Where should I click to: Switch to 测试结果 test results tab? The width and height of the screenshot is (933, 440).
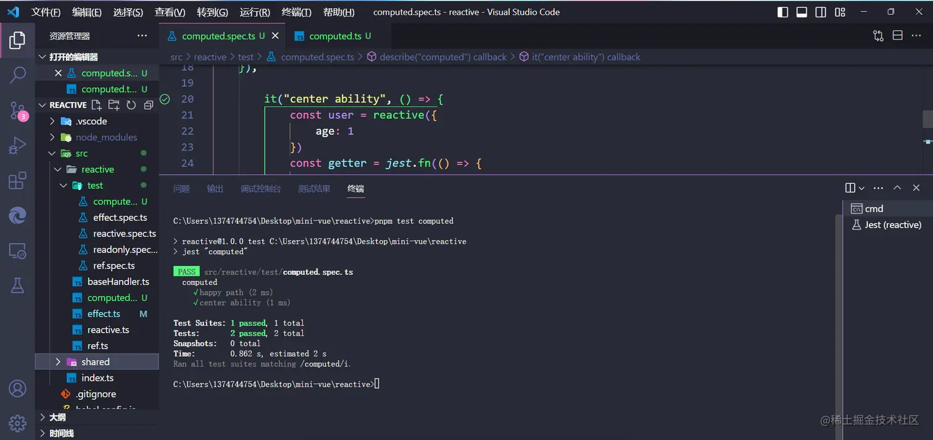314,189
